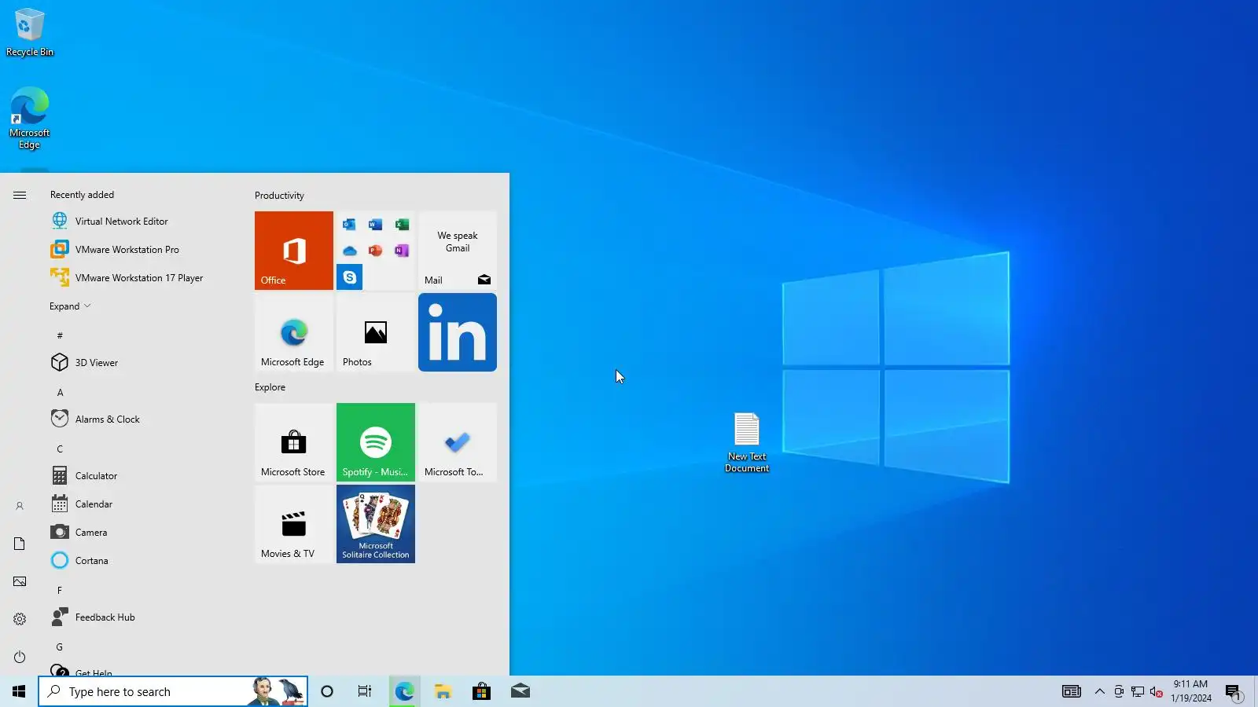Click the 'C' letter group header
The height and width of the screenshot is (707, 1258).
(60, 449)
